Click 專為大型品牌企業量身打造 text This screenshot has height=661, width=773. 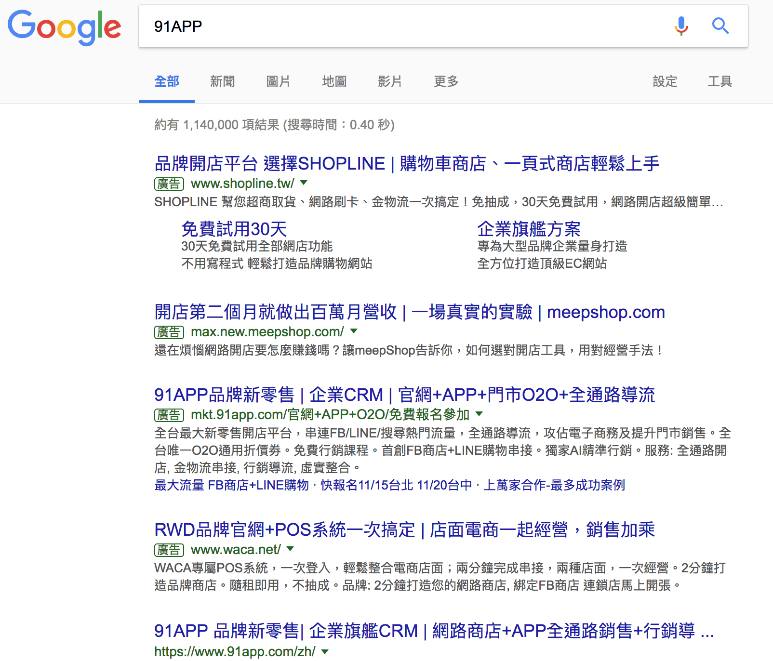pyautogui.click(x=552, y=246)
